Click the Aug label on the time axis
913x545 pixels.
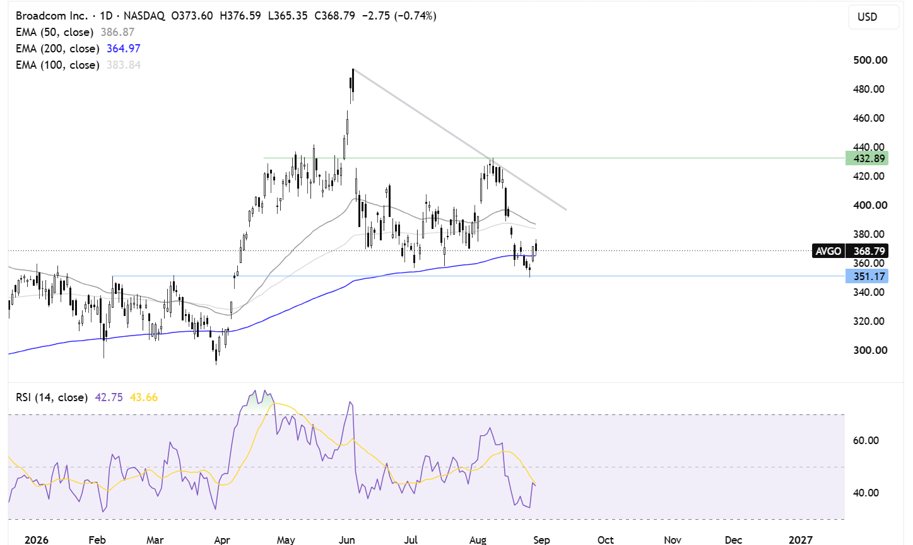(478, 539)
